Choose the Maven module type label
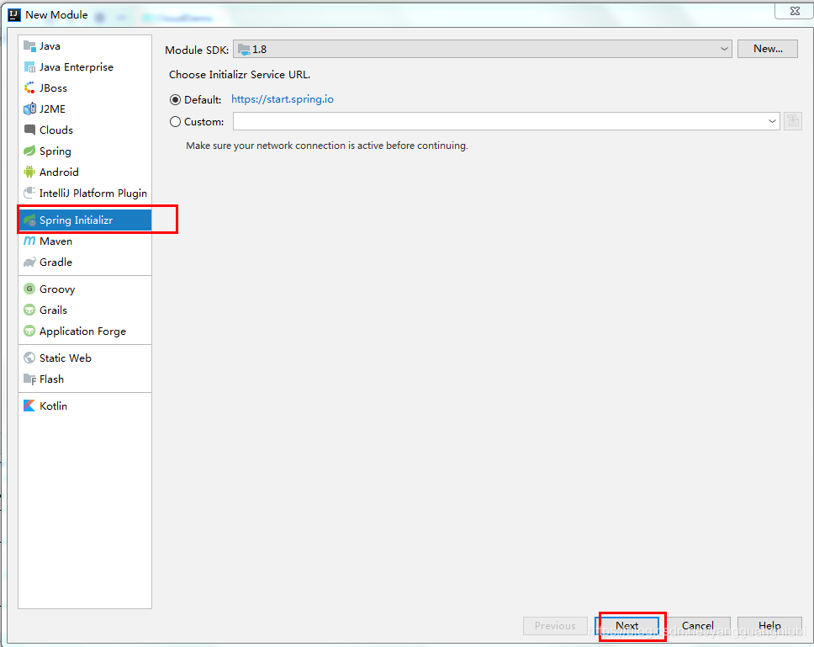Image resolution: width=814 pixels, height=647 pixels. click(x=56, y=241)
